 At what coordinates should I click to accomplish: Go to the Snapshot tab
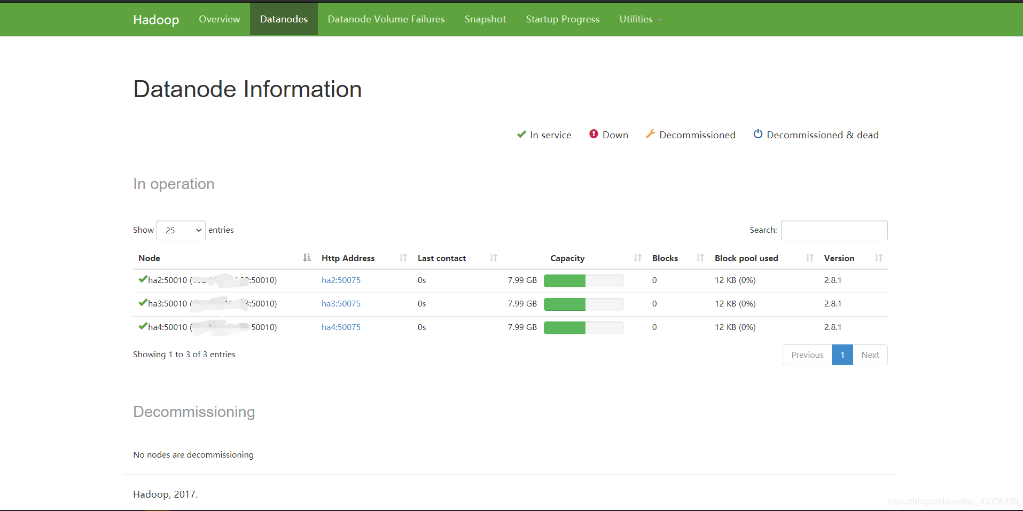point(485,19)
